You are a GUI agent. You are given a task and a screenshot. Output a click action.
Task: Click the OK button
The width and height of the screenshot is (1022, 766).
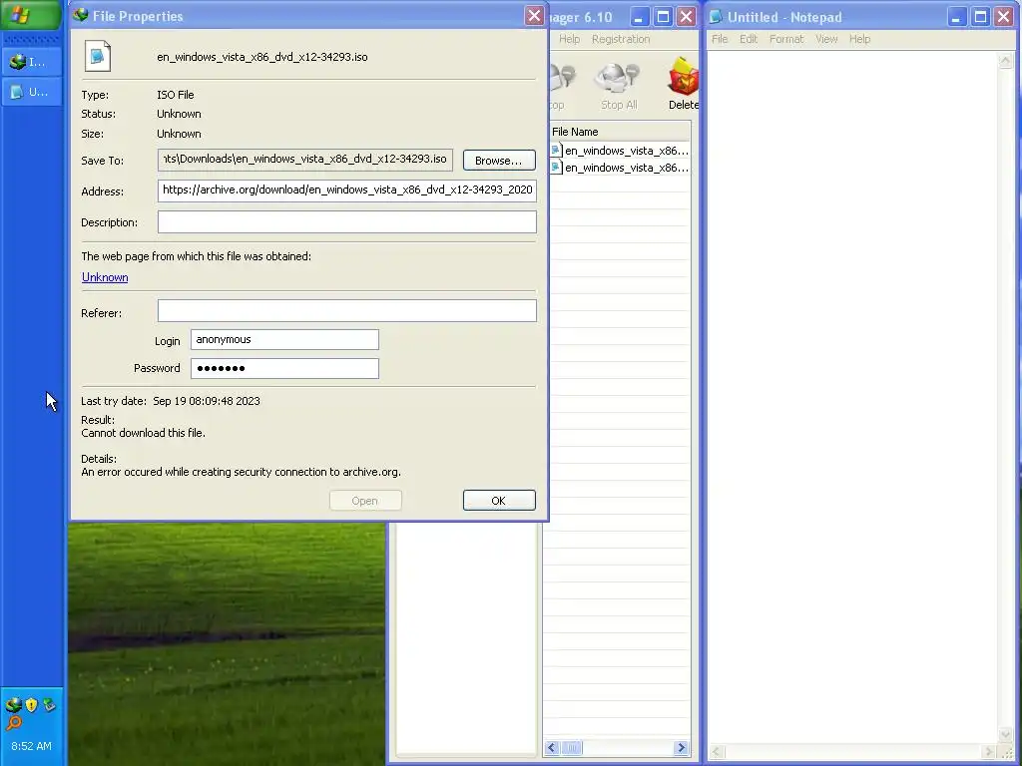(499, 501)
